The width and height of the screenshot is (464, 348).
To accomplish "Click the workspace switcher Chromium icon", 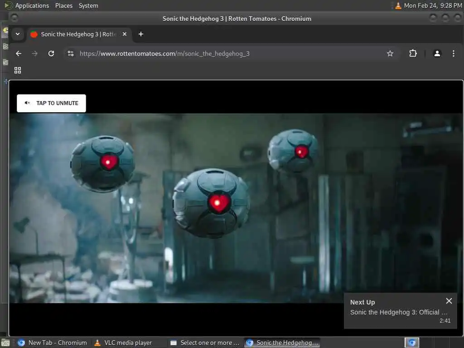I will tap(411, 343).
